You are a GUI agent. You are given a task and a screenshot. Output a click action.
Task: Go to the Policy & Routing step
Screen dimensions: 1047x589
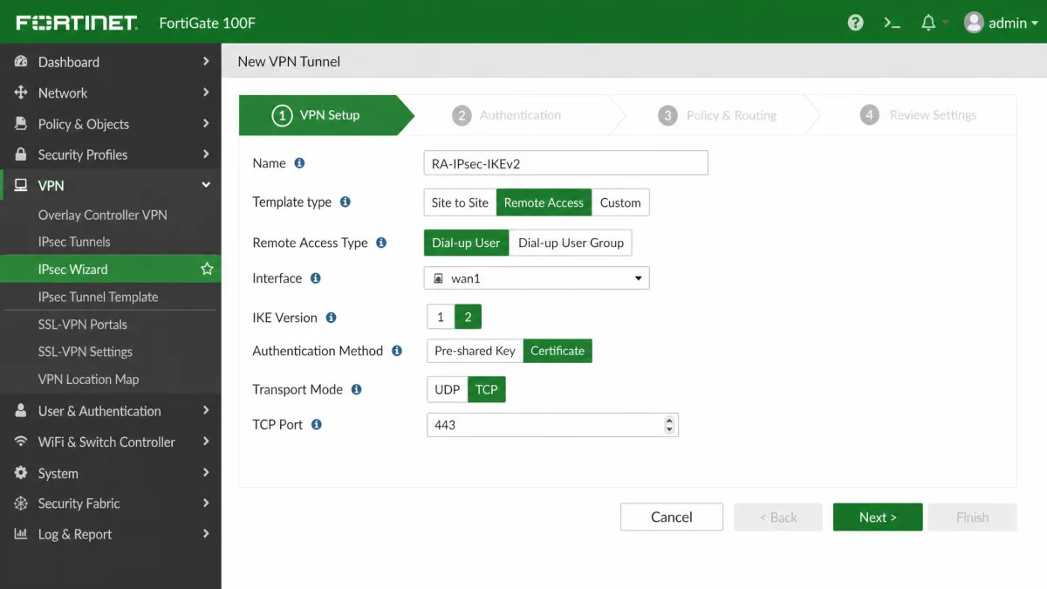click(x=717, y=115)
